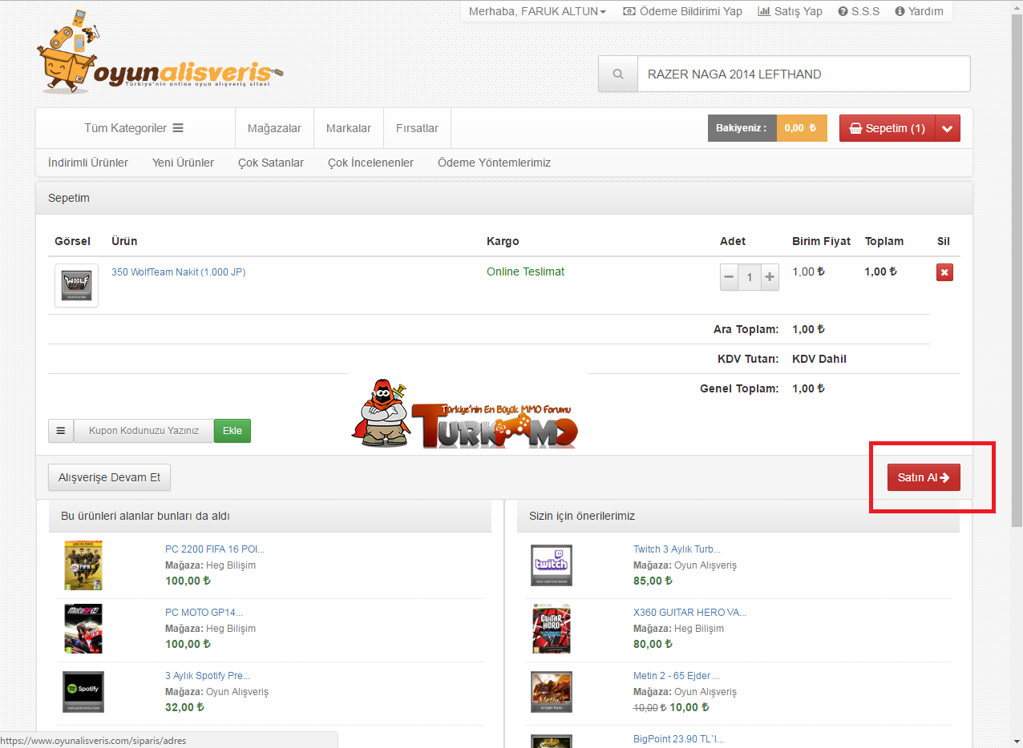Open PC MOTO GP14... product link
The image size is (1023, 748).
point(204,613)
